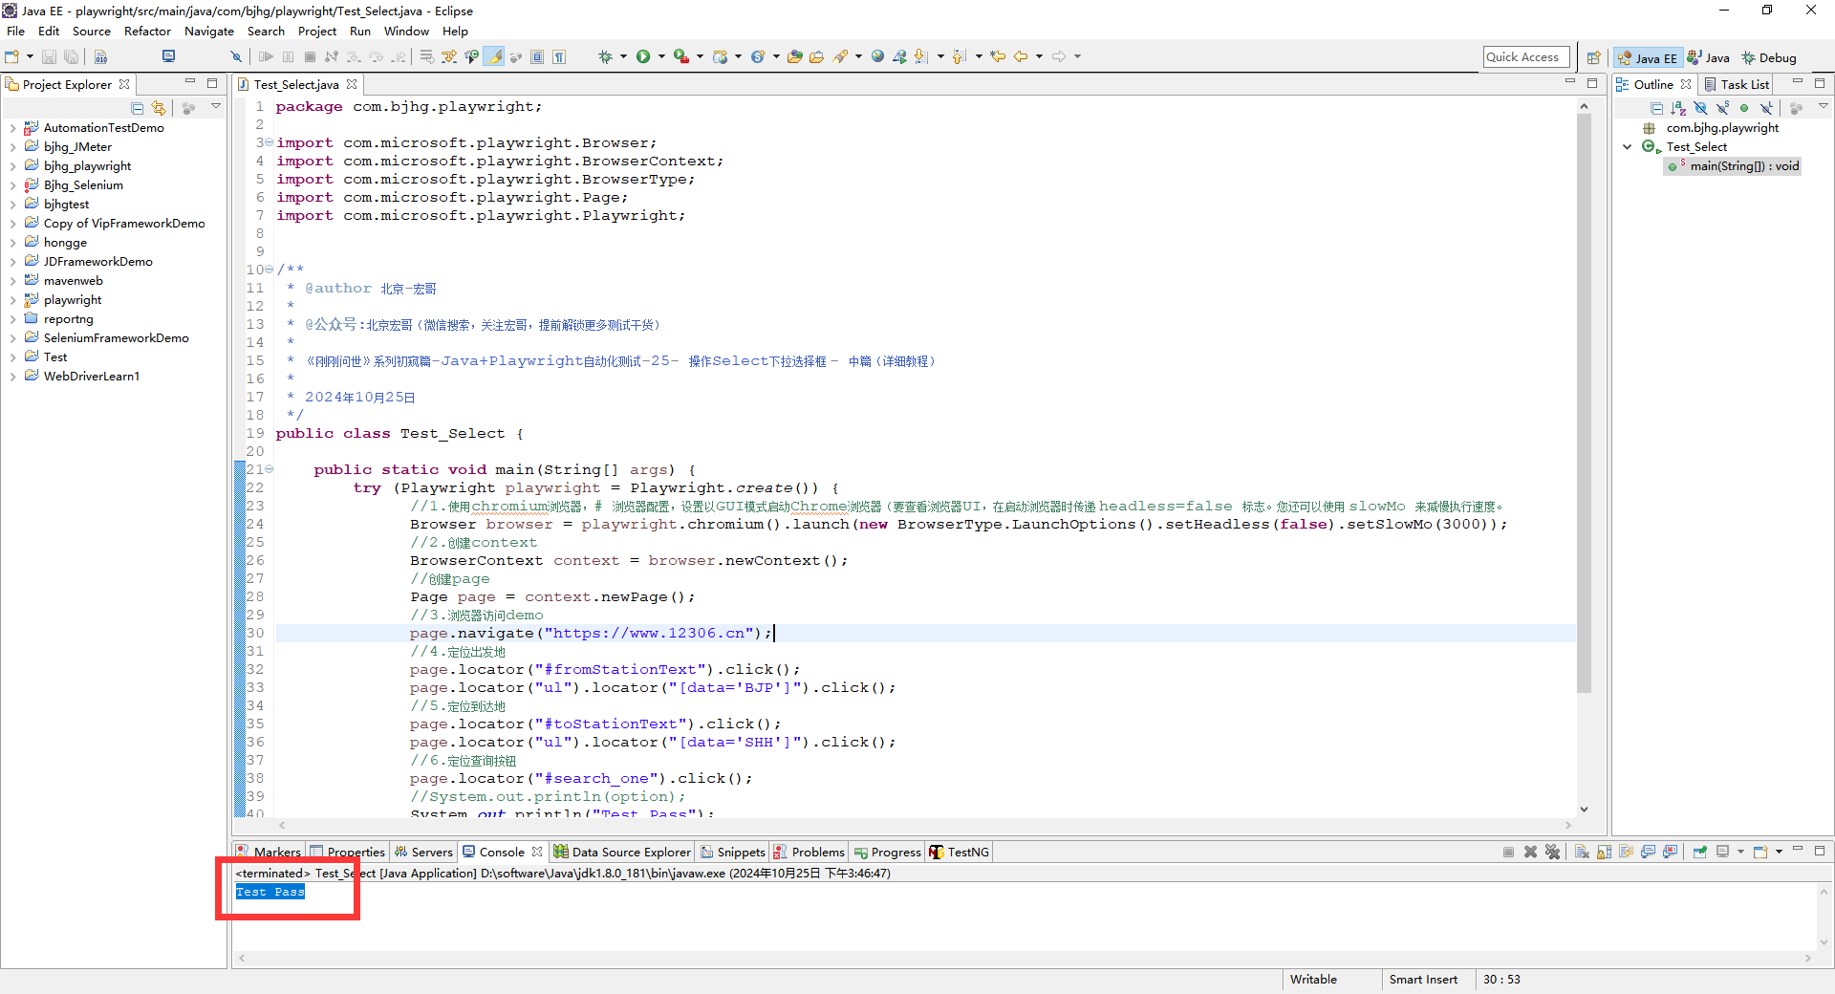Viewport: 1835px width, 994px height.
Task: Click the Debug bug icon in toolbar
Action: coord(605,57)
